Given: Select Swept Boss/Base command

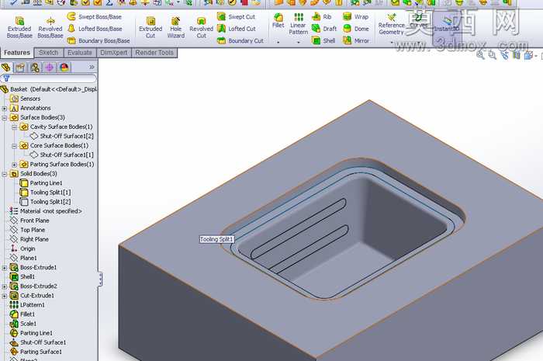Looking at the screenshot, I should [x=94, y=16].
